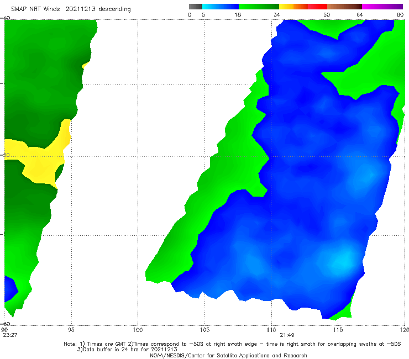Click the title 'SMAP NRT Winds 20211213 descending'

tap(71, 9)
